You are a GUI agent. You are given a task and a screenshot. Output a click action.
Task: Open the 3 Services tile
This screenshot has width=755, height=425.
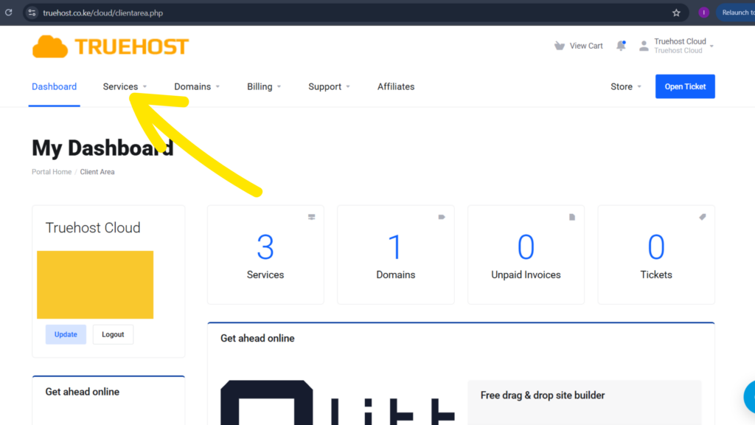[265, 255]
